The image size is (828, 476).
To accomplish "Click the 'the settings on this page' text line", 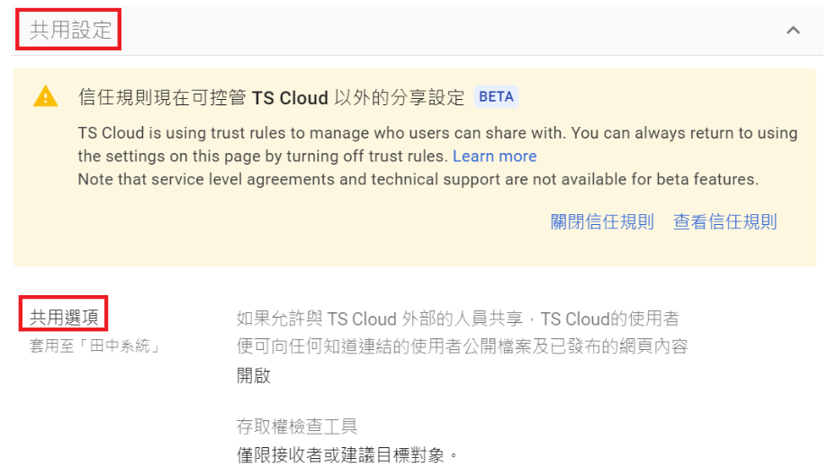I will 263,157.
